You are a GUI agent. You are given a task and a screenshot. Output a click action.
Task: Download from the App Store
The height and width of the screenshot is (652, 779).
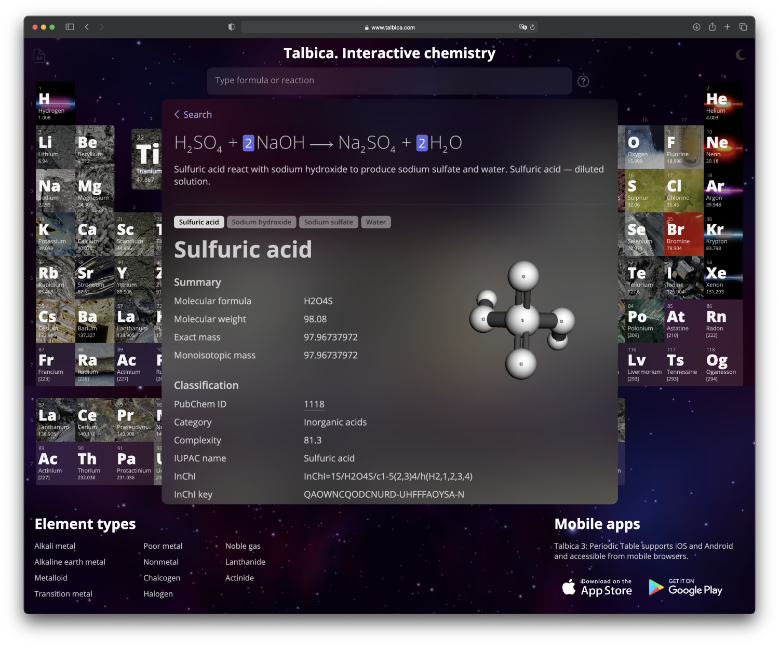point(597,587)
